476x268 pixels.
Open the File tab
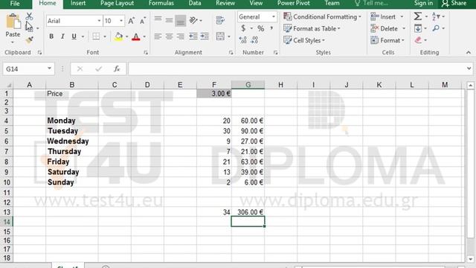[15, 3]
